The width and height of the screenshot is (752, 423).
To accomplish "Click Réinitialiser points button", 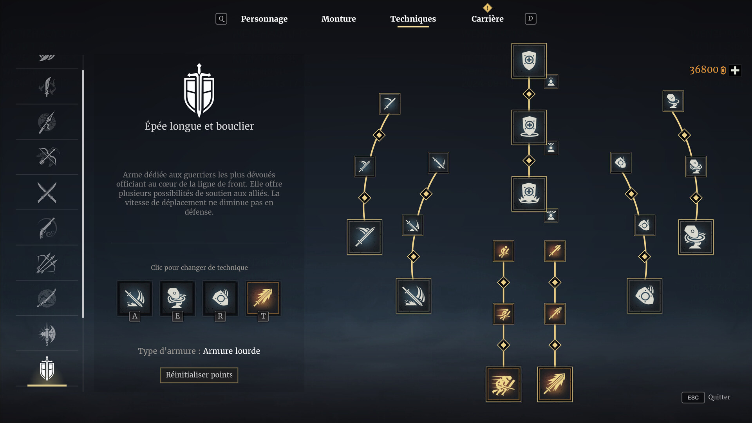I will click(199, 375).
